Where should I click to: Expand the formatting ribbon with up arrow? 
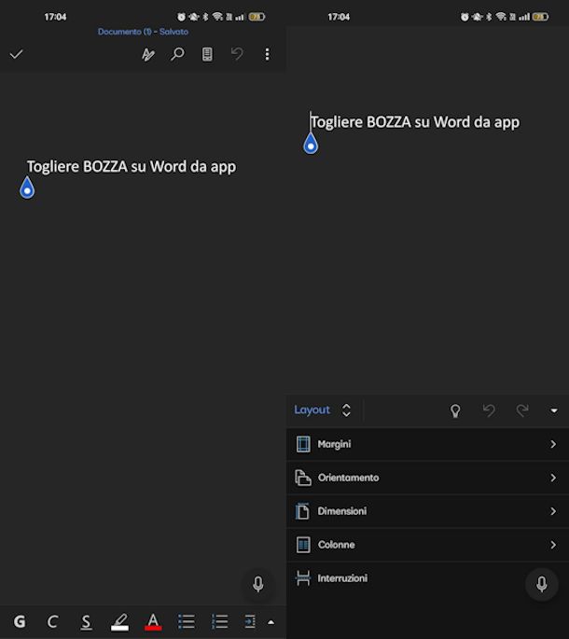coord(271,622)
